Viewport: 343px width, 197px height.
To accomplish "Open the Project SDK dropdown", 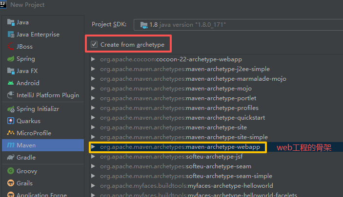I will [238, 25].
